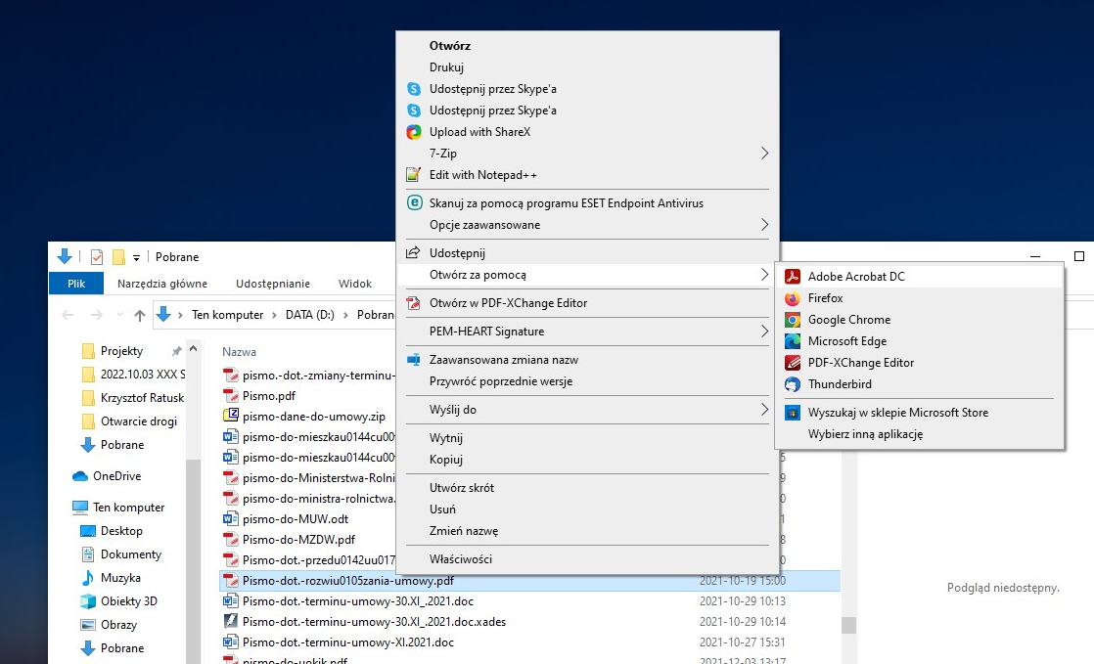This screenshot has height=664, width=1094.
Task: Pick PDF-XChange Editor from the app list
Action: pyautogui.click(x=860, y=363)
